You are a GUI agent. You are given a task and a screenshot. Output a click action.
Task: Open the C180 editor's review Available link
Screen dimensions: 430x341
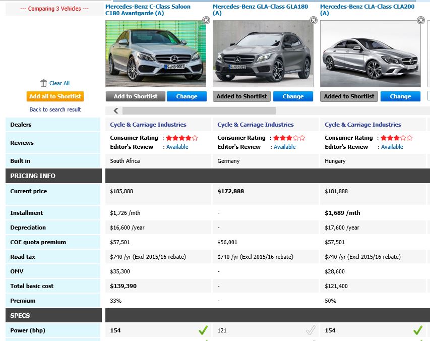(177, 147)
